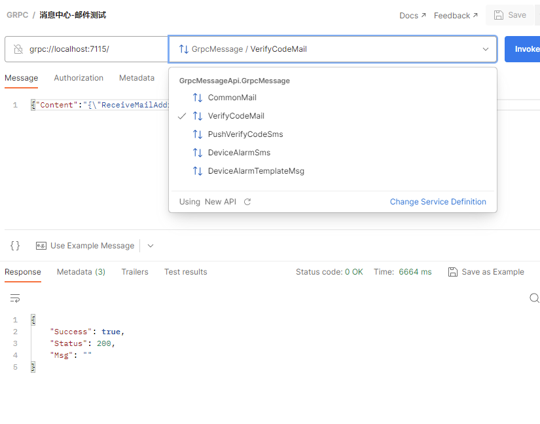
Task: Select the CommonMail method
Action: click(x=232, y=98)
